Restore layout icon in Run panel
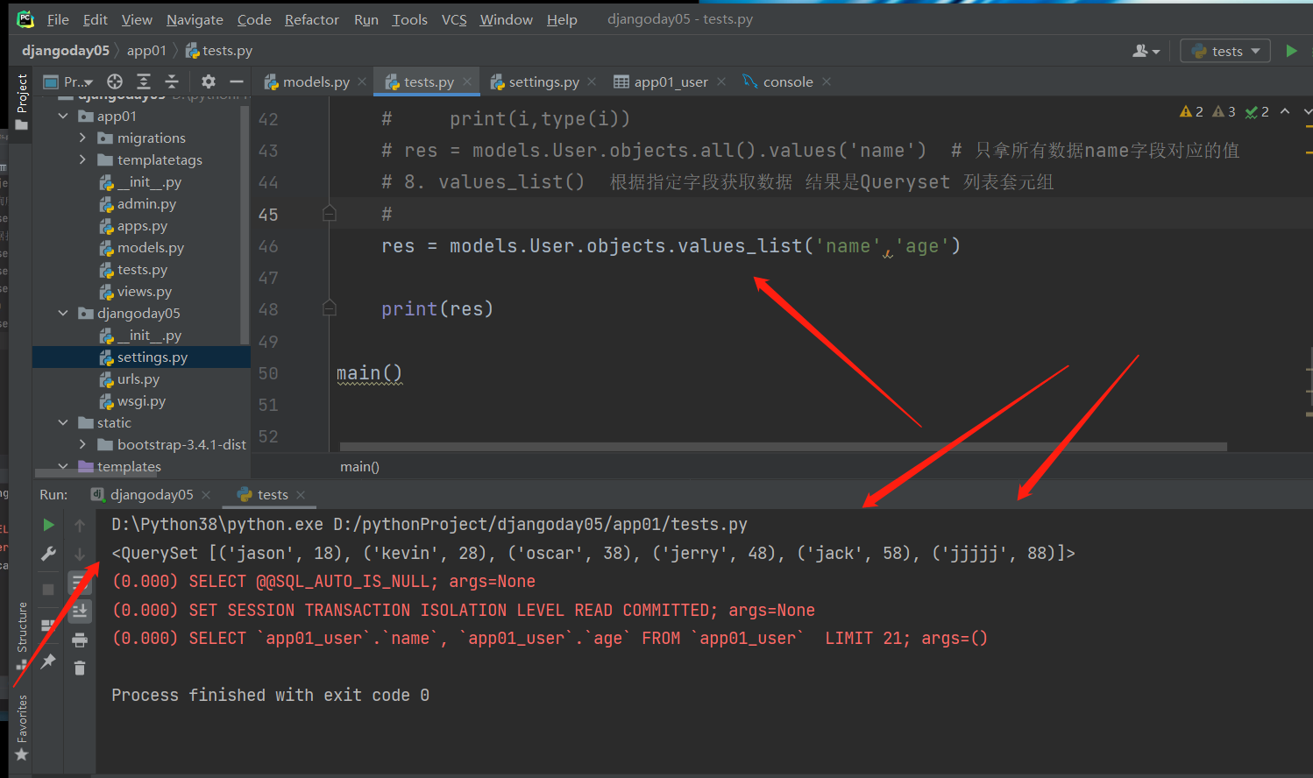 coord(48,626)
